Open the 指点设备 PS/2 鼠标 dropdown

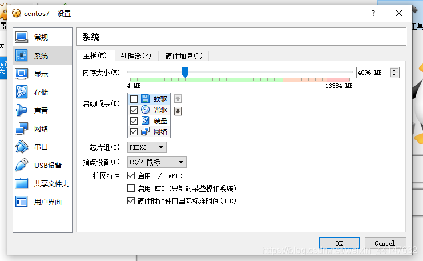(x=157, y=162)
